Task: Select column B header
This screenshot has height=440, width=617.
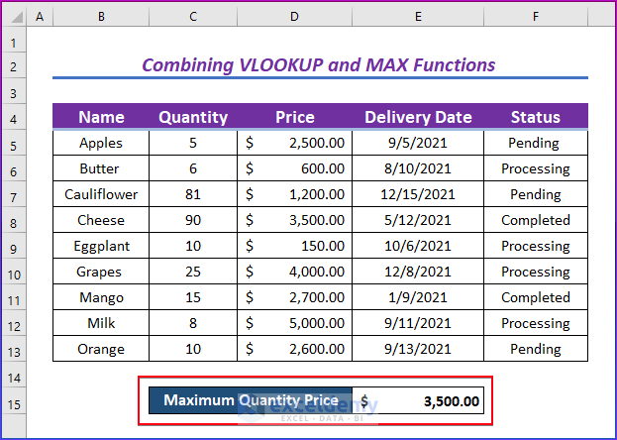Action: tap(101, 18)
